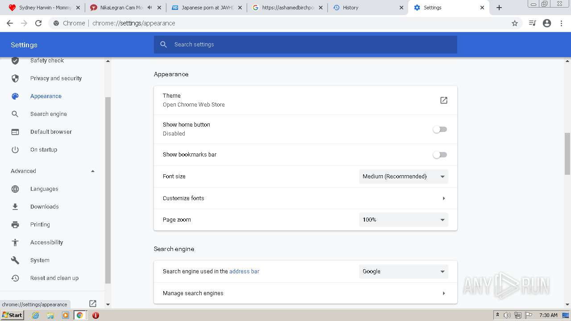
Task: Click the Printing printer icon
Action: [15, 225]
